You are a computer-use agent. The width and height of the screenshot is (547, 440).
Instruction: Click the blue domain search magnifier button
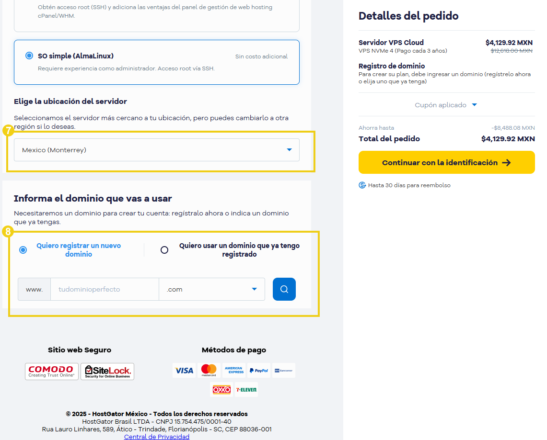[x=284, y=289]
